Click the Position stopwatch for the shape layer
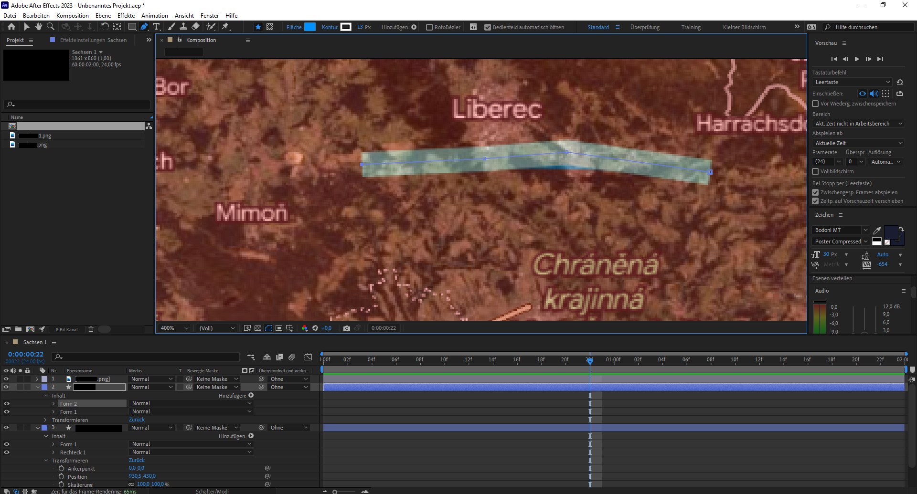Screen dimensions: 917x494 pos(62,476)
